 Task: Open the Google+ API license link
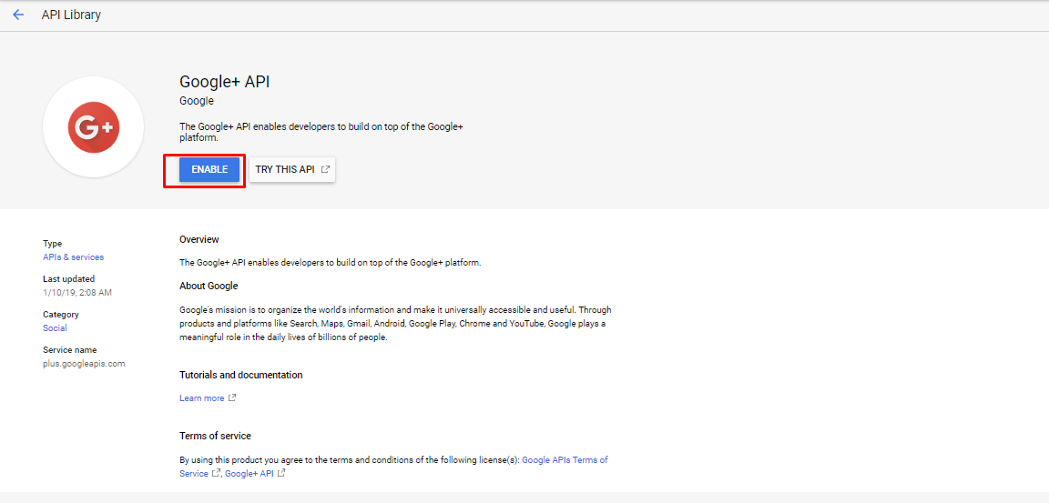pos(250,474)
